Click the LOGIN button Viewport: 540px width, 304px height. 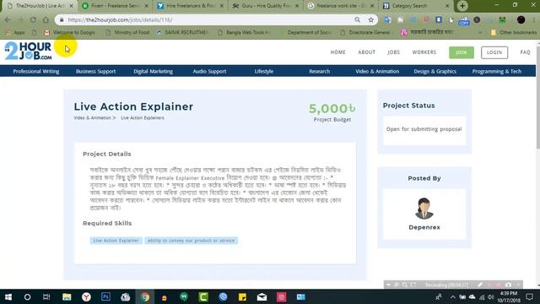(494, 52)
